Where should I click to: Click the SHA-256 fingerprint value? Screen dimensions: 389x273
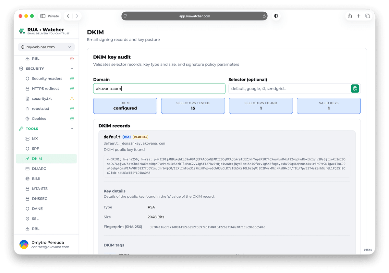[x=207, y=227]
